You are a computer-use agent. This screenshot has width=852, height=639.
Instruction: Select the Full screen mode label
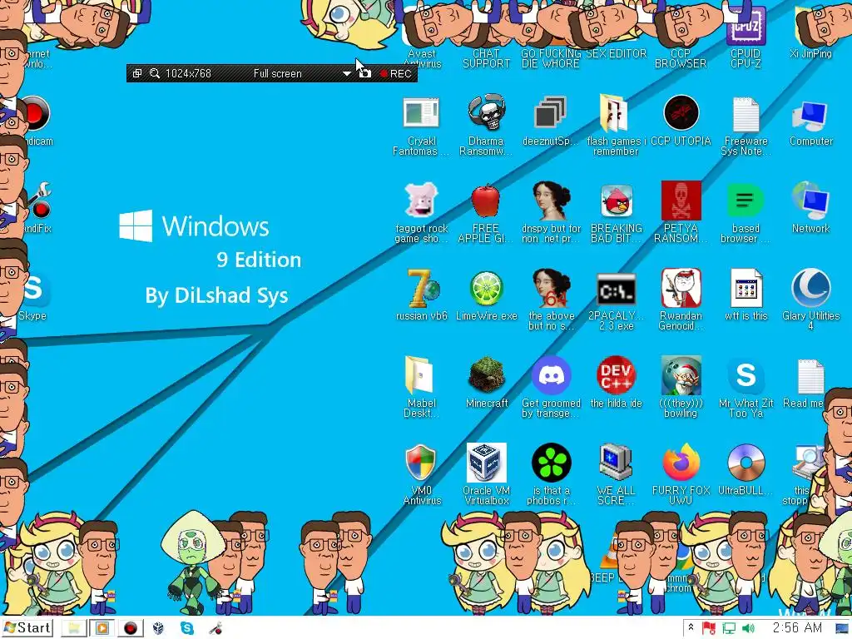coord(277,73)
